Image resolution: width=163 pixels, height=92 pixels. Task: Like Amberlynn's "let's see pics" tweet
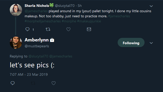click(x=54, y=83)
